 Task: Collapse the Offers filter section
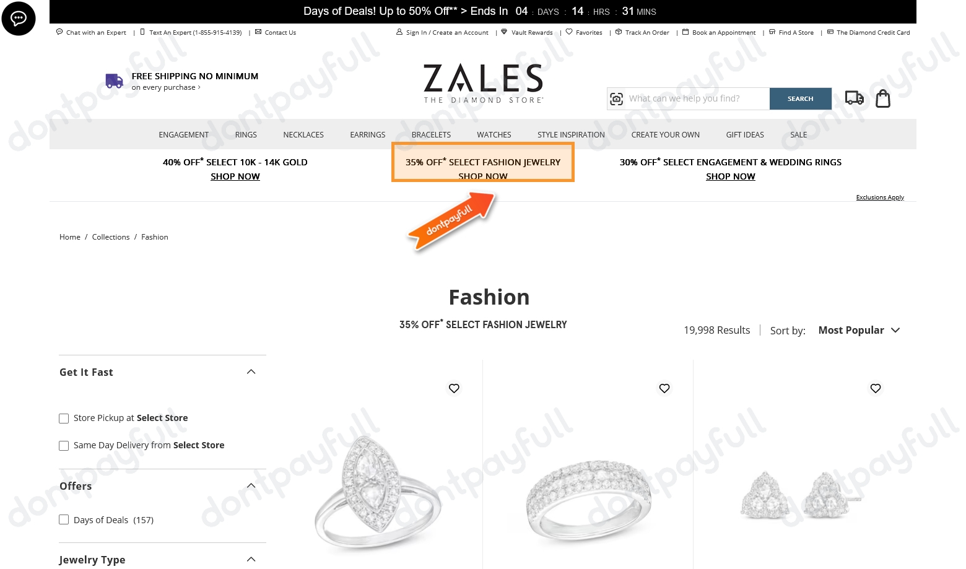click(x=251, y=486)
